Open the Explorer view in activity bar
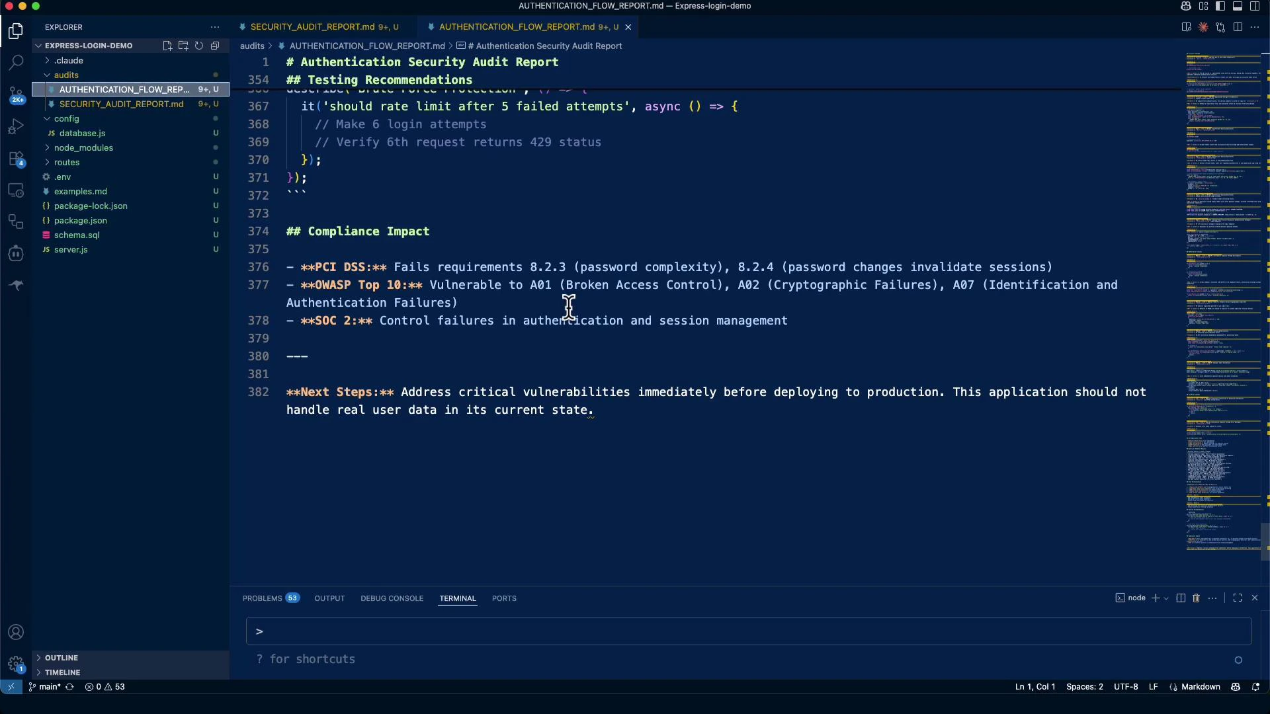This screenshot has height=714, width=1270. click(x=16, y=31)
